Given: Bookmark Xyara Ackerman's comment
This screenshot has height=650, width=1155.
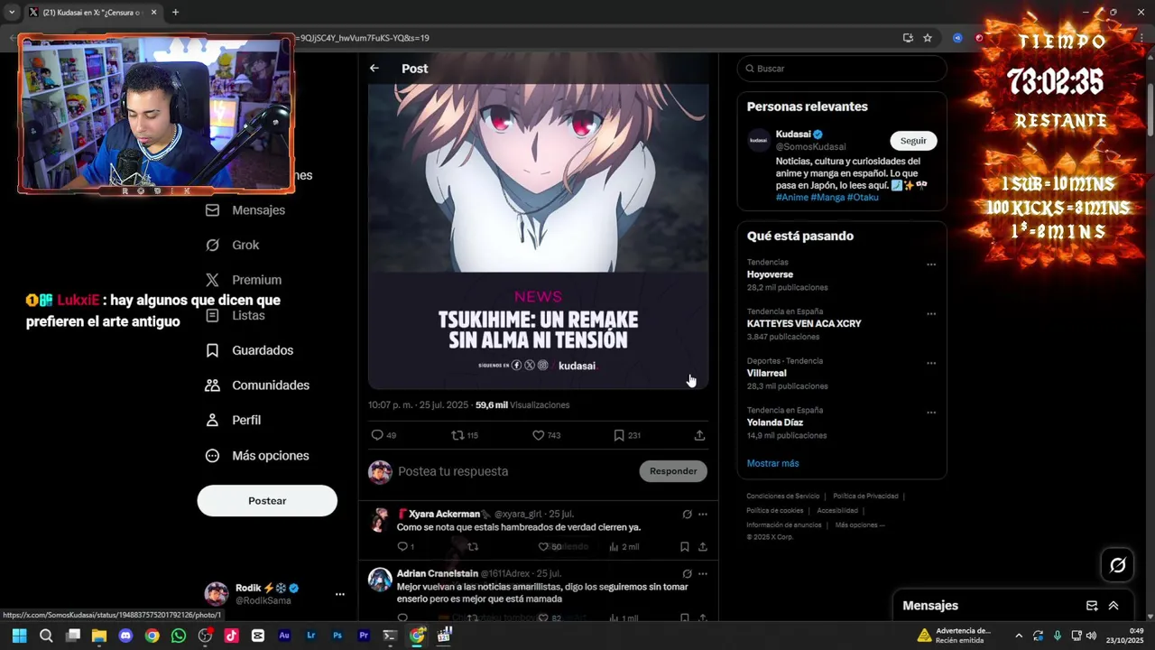Looking at the screenshot, I should (685, 547).
